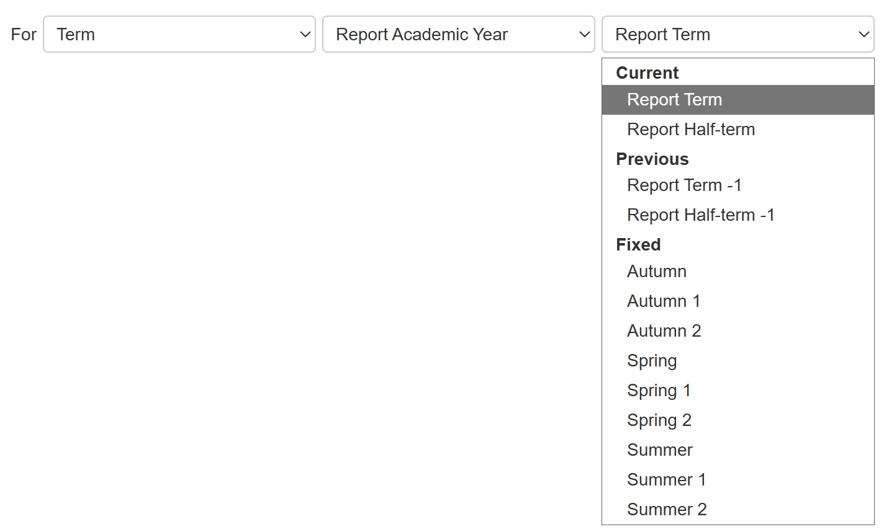Choose the Summer 1 option

pos(667,480)
